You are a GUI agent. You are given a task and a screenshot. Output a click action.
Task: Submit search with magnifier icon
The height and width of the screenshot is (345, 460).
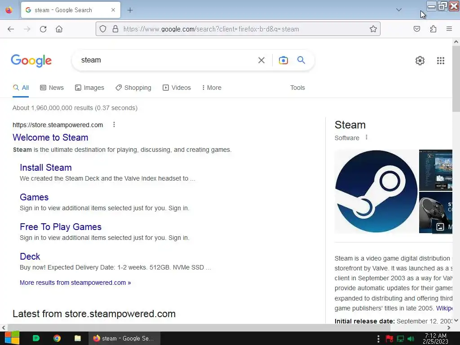pyautogui.click(x=301, y=60)
